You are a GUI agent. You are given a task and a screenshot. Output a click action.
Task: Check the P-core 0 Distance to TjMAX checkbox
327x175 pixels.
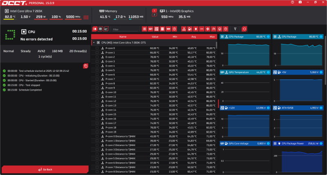[x=97, y=136]
